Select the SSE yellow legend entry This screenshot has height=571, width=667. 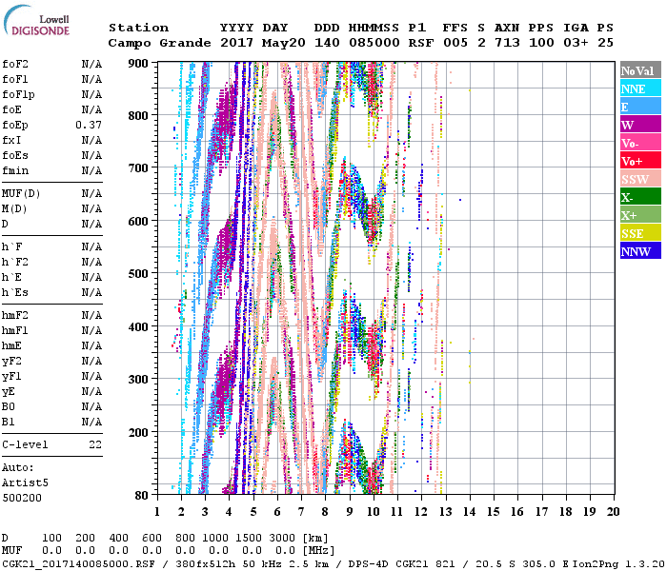[x=640, y=233]
